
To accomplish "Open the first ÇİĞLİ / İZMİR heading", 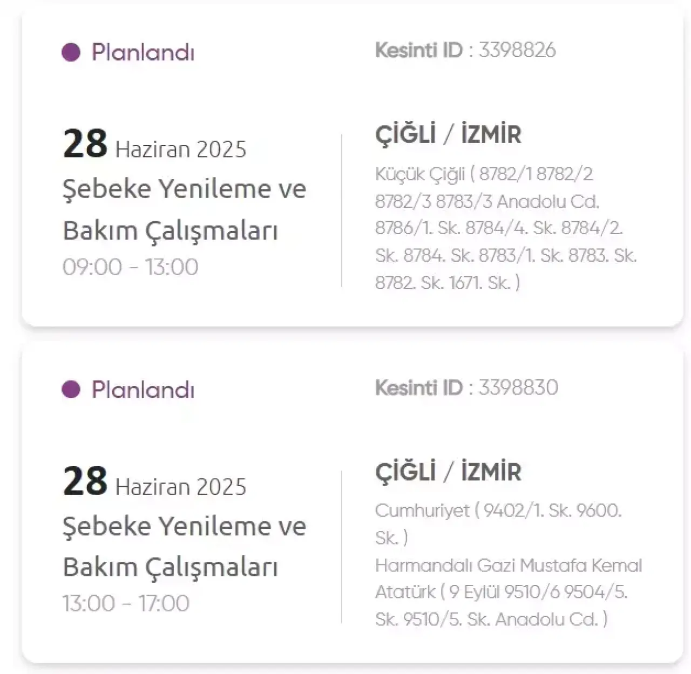I will point(448,134).
